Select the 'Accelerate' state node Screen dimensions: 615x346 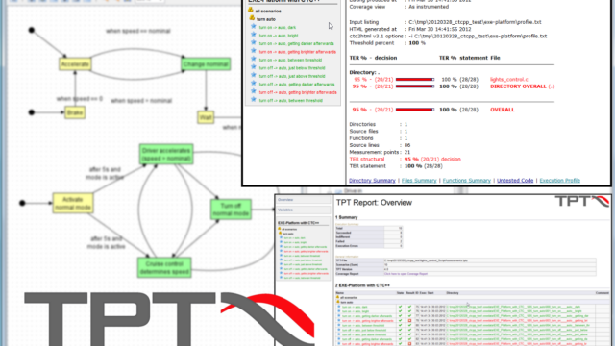[75, 64]
